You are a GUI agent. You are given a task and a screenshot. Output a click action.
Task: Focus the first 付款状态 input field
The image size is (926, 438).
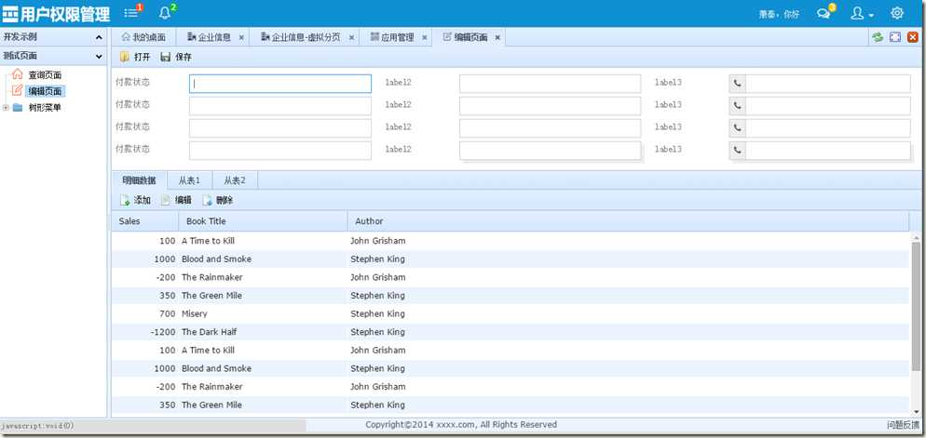tap(279, 84)
